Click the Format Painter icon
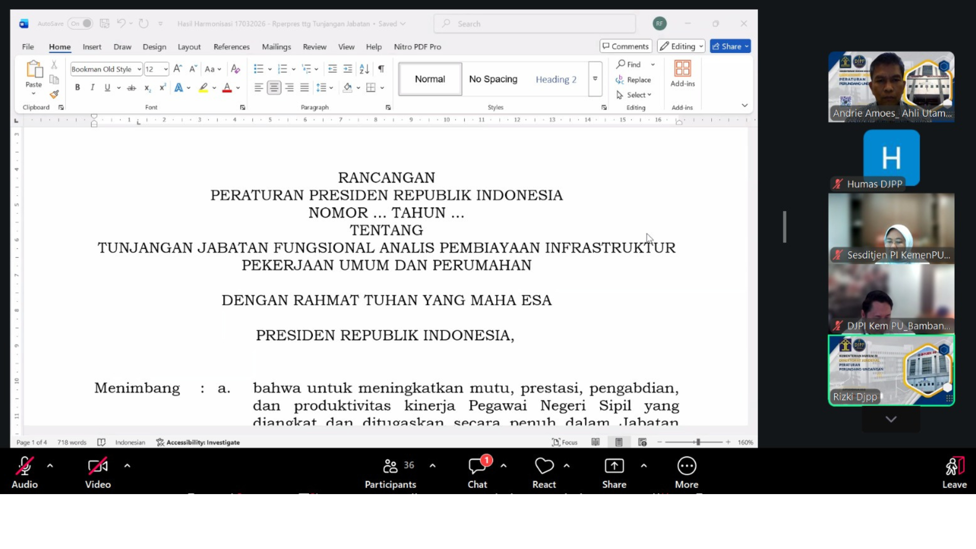This screenshot has height=549, width=976. point(54,95)
